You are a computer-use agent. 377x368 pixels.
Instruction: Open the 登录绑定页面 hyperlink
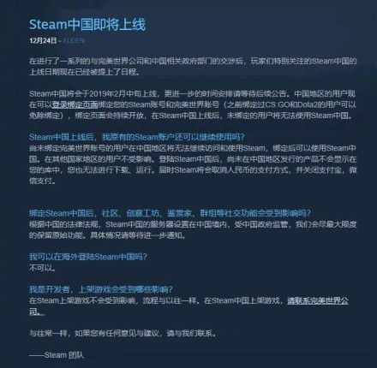[x=75, y=104]
